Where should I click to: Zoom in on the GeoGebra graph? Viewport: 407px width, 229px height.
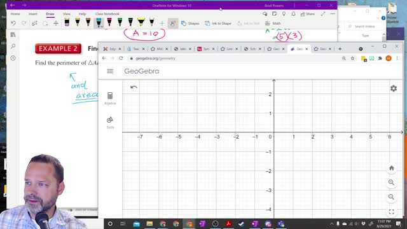point(392,183)
